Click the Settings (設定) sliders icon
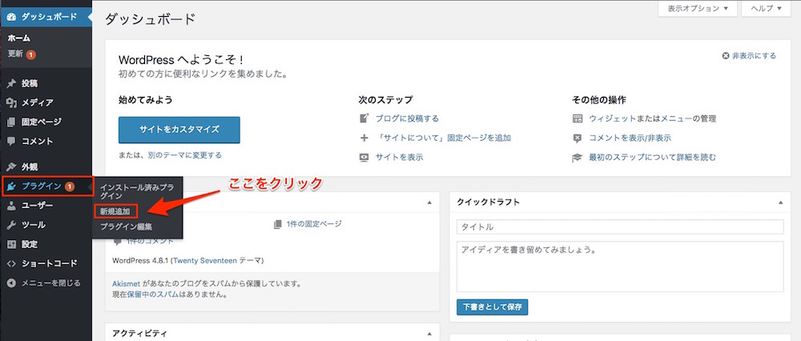The image size is (801, 341). pyautogui.click(x=12, y=244)
